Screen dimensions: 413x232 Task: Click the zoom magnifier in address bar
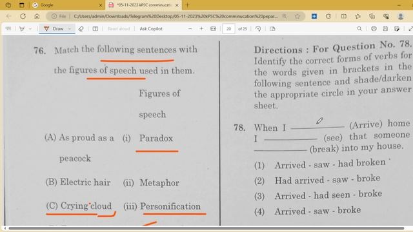point(285,16)
